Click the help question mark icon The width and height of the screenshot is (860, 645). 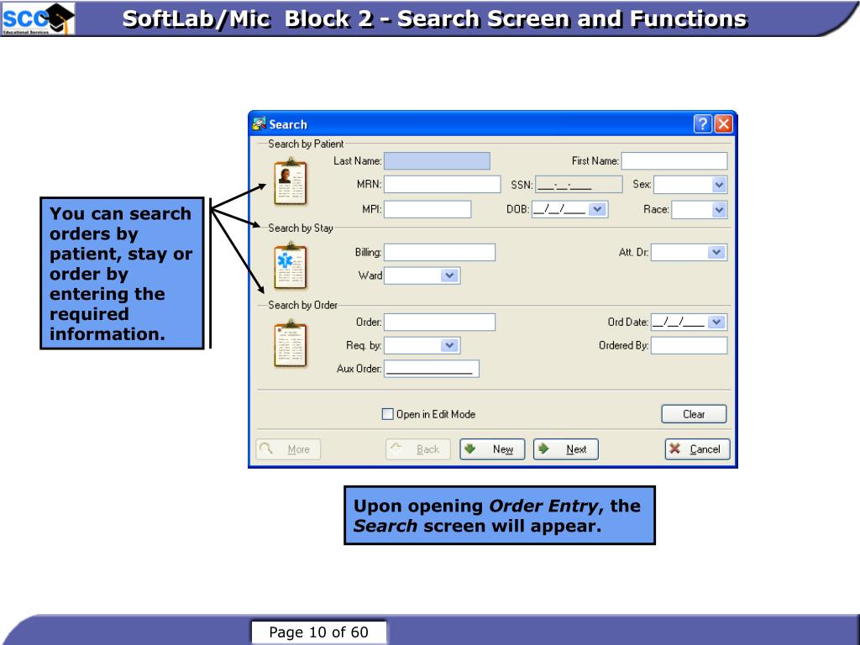[702, 124]
